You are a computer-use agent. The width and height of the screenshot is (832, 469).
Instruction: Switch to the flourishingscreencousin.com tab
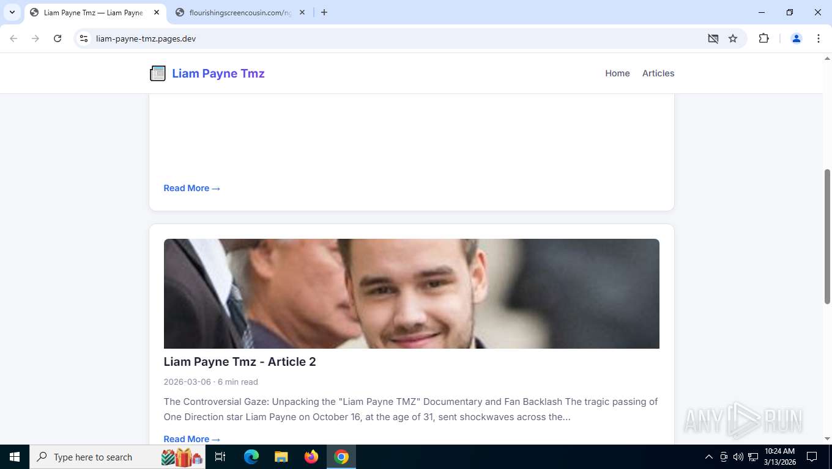[240, 12]
